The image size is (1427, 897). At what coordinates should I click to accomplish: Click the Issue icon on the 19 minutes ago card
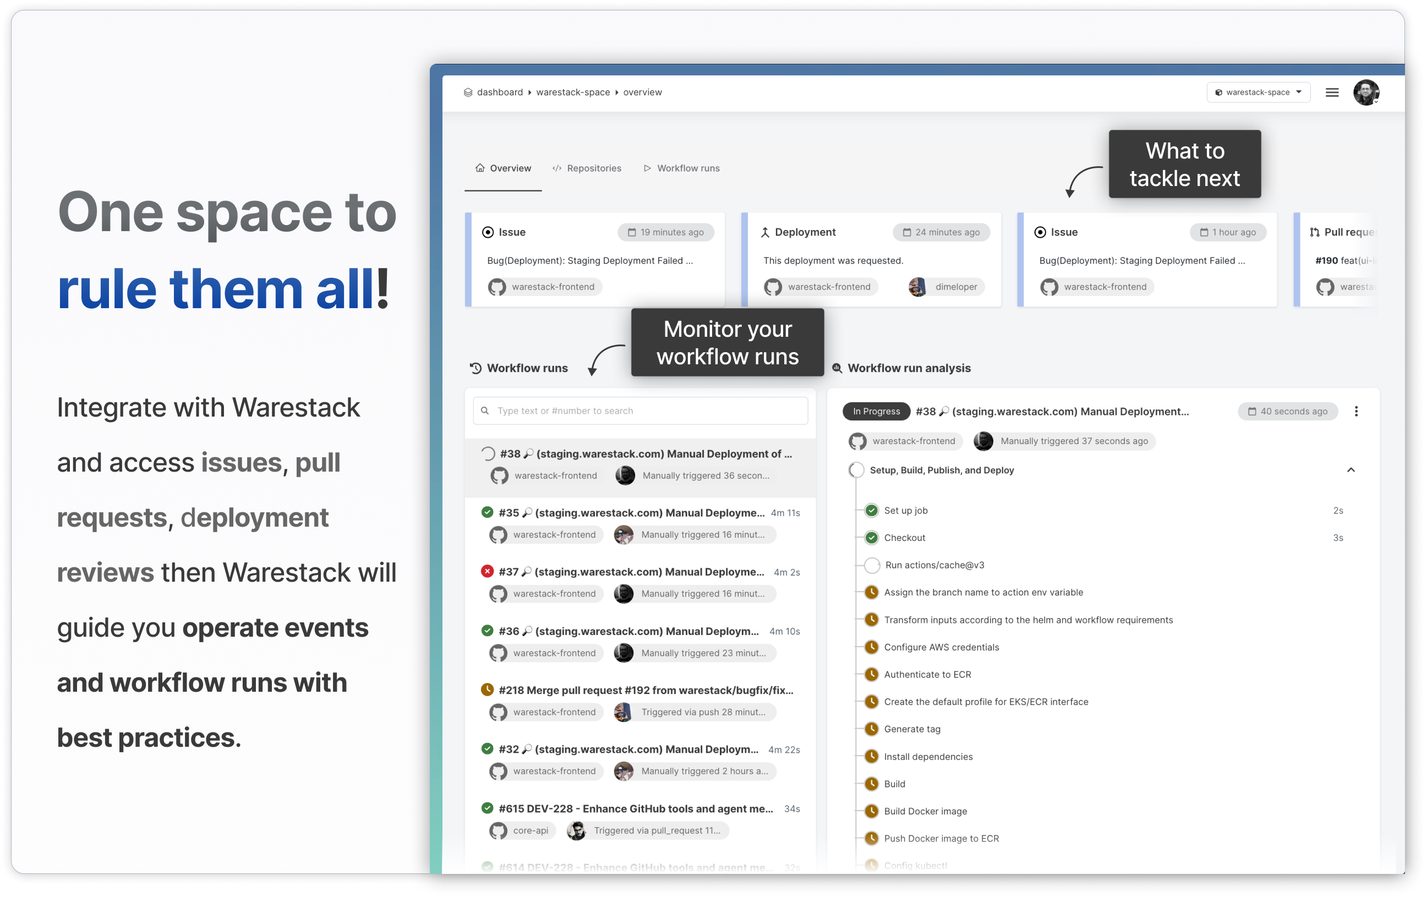[488, 232]
